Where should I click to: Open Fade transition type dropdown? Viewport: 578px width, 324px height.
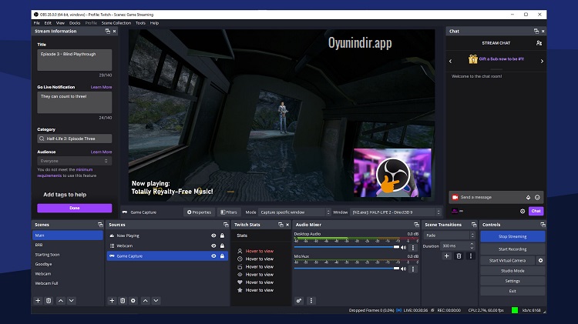click(449, 235)
